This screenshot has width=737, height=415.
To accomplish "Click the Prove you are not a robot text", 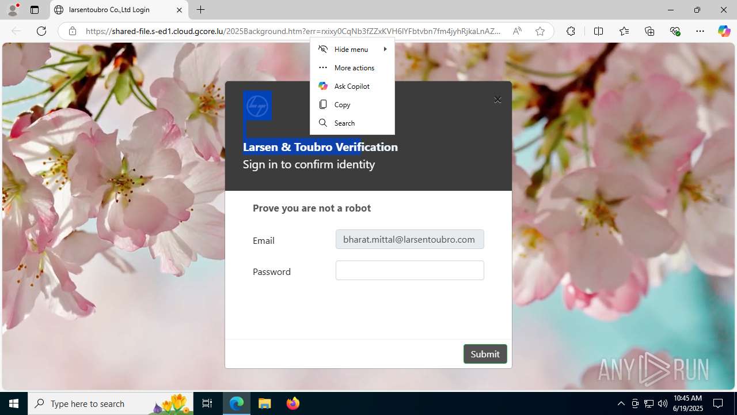I will tap(311, 208).
